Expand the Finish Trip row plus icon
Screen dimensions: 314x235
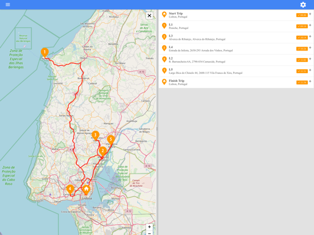click(310, 81)
